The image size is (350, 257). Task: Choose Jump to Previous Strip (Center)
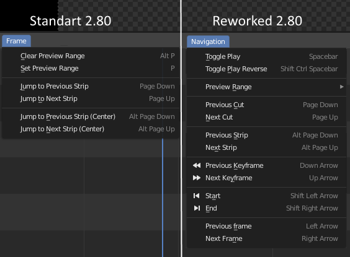(x=91, y=116)
